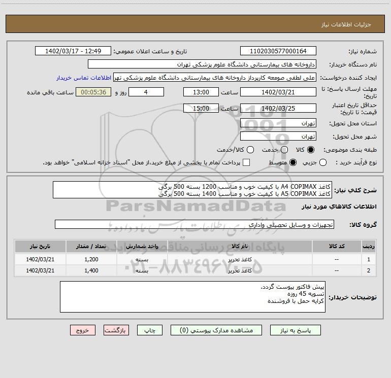
Task: Select the کالا radio button
Action: tap(311, 150)
